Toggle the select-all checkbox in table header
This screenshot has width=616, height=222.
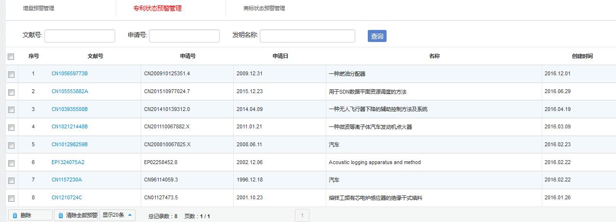pos(11,56)
